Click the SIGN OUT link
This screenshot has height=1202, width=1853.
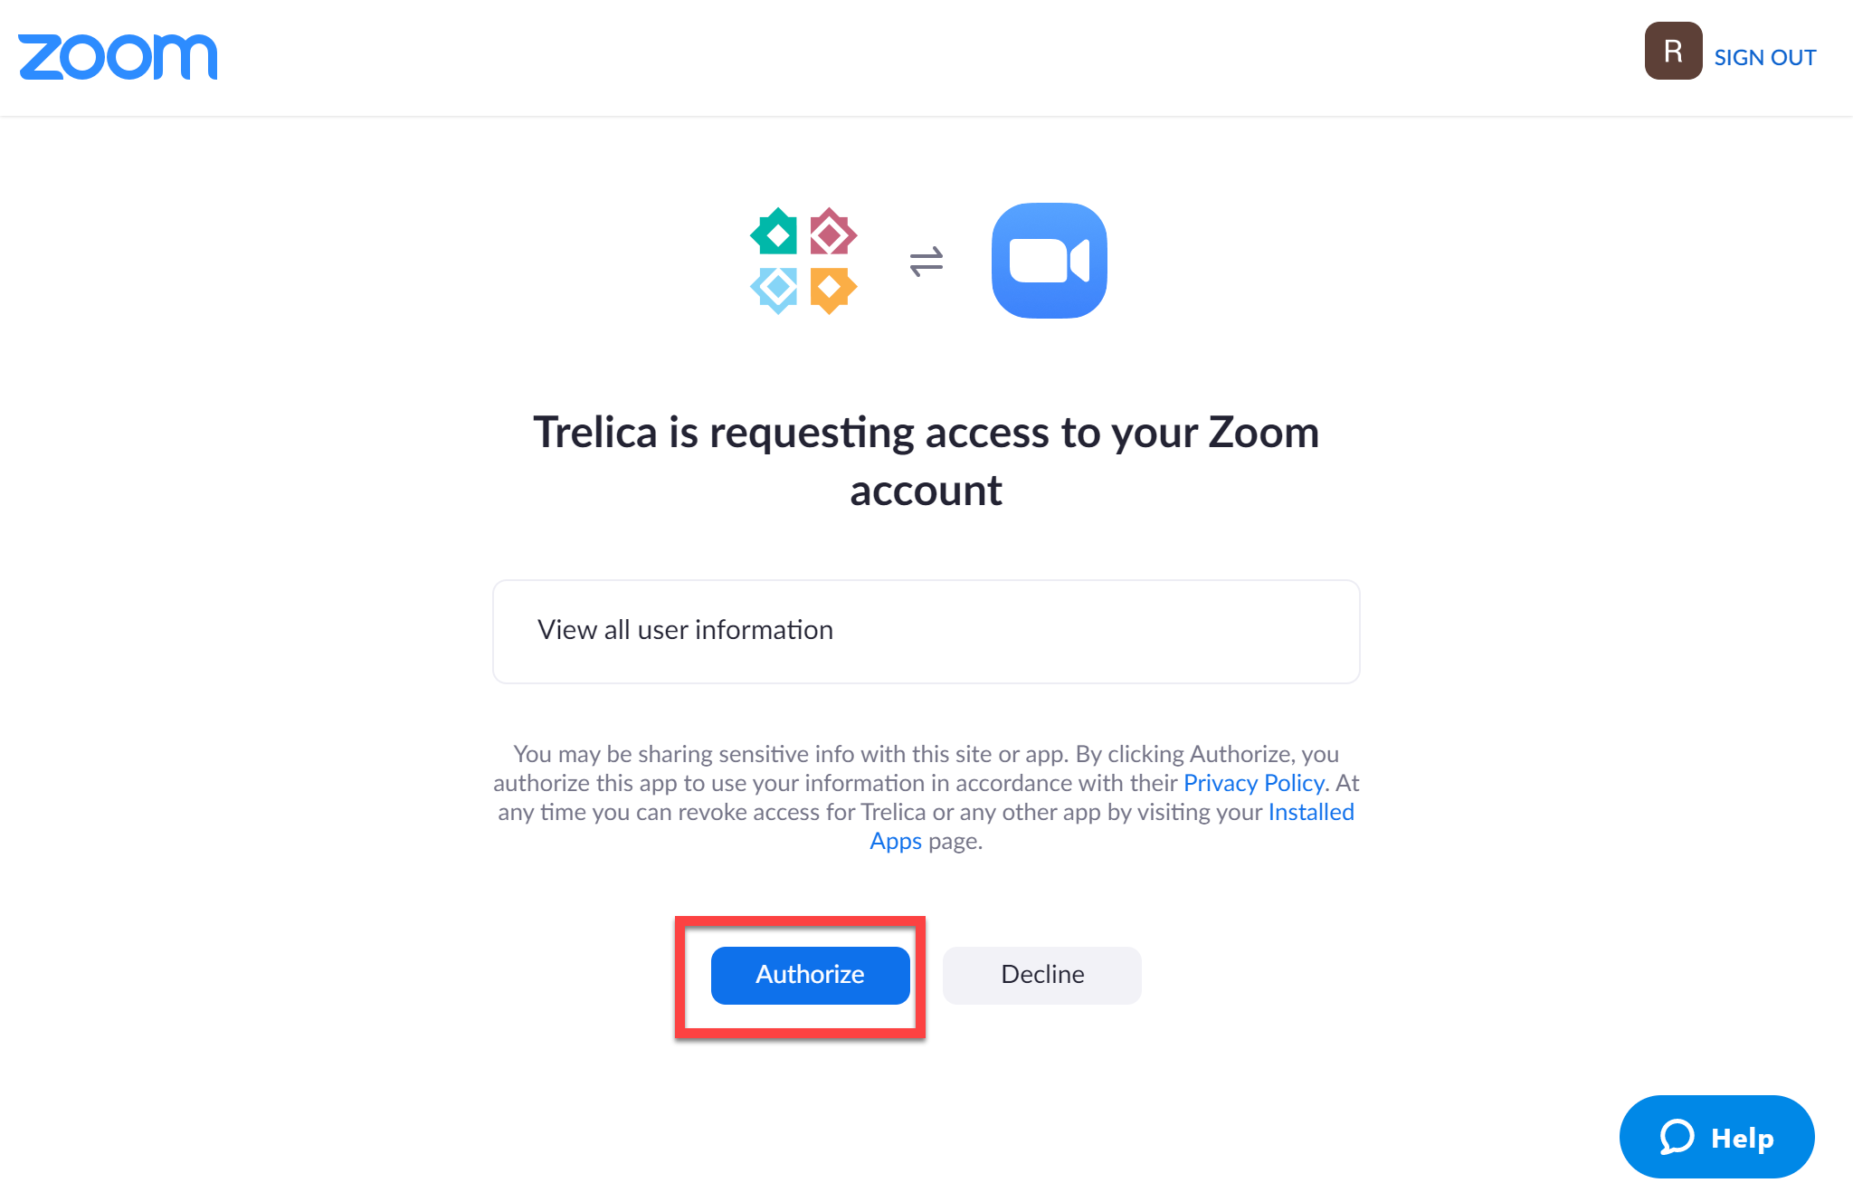pyautogui.click(x=1764, y=58)
